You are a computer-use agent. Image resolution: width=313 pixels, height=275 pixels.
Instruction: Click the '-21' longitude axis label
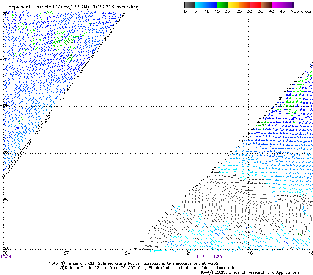pyautogui.click(x=187, y=253)
